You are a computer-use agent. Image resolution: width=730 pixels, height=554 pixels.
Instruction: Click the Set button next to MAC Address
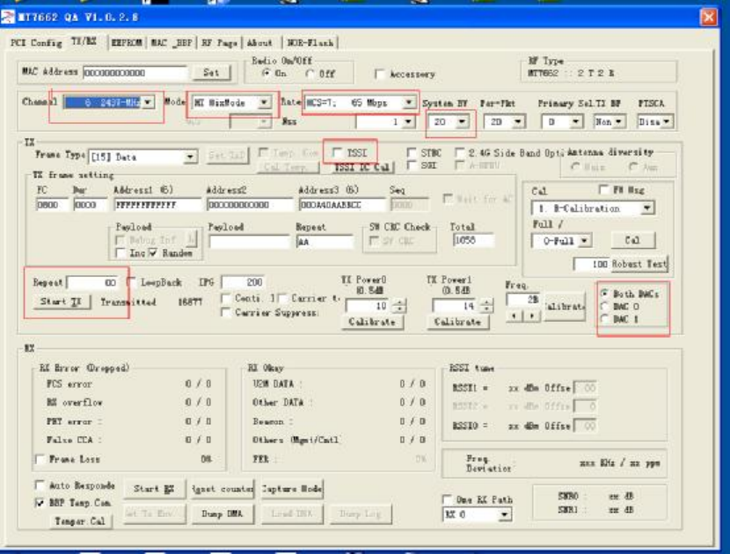(211, 73)
